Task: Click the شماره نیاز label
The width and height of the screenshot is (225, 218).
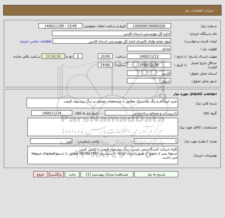Action: tap(209, 26)
